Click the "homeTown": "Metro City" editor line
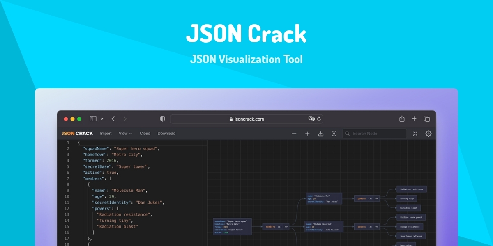The image size is (493, 246). (112, 155)
